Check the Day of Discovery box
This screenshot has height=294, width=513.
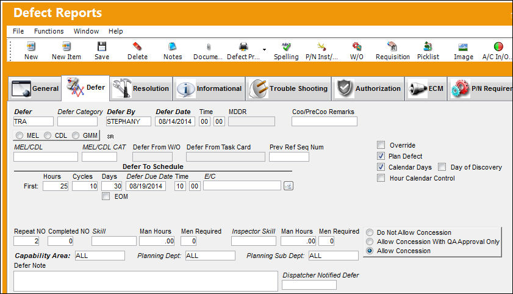tap(442, 167)
